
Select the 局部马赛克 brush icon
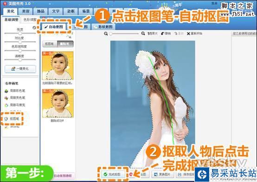click(x=6, y=105)
